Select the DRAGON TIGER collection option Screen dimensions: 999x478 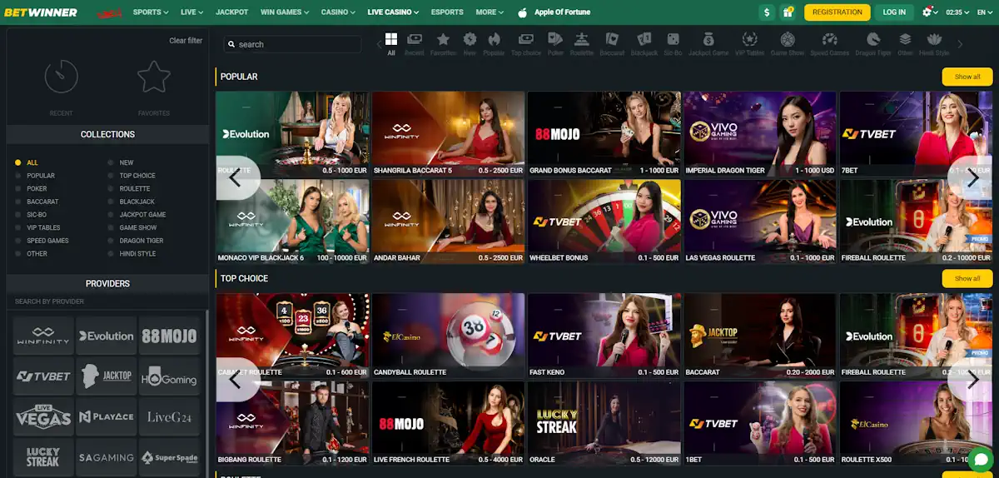(136, 241)
